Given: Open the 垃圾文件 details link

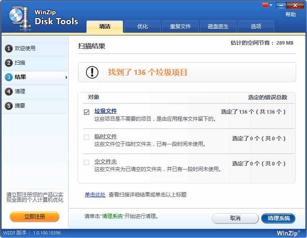Looking at the screenshot, I should pyautogui.click(x=106, y=111).
